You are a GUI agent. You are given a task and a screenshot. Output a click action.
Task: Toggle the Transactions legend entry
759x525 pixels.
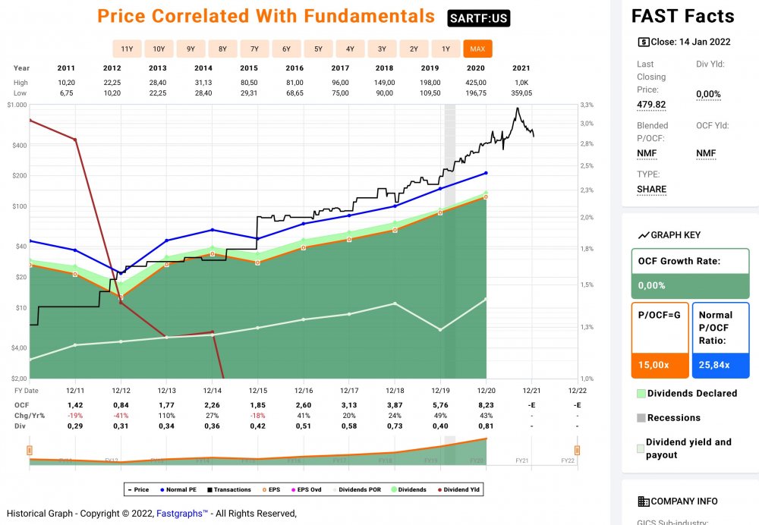228,489
